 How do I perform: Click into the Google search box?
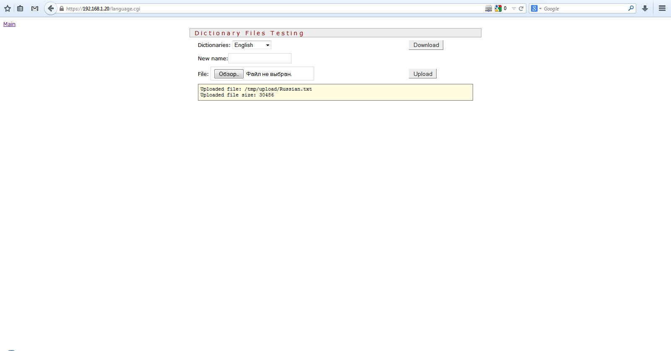point(584,8)
